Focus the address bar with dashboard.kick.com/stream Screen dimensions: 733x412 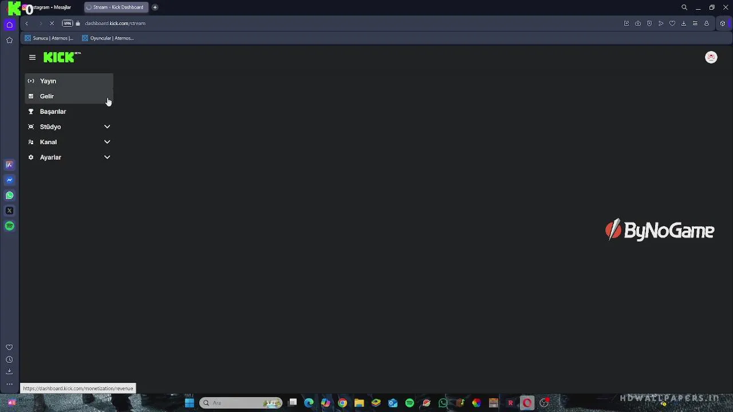(x=115, y=23)
